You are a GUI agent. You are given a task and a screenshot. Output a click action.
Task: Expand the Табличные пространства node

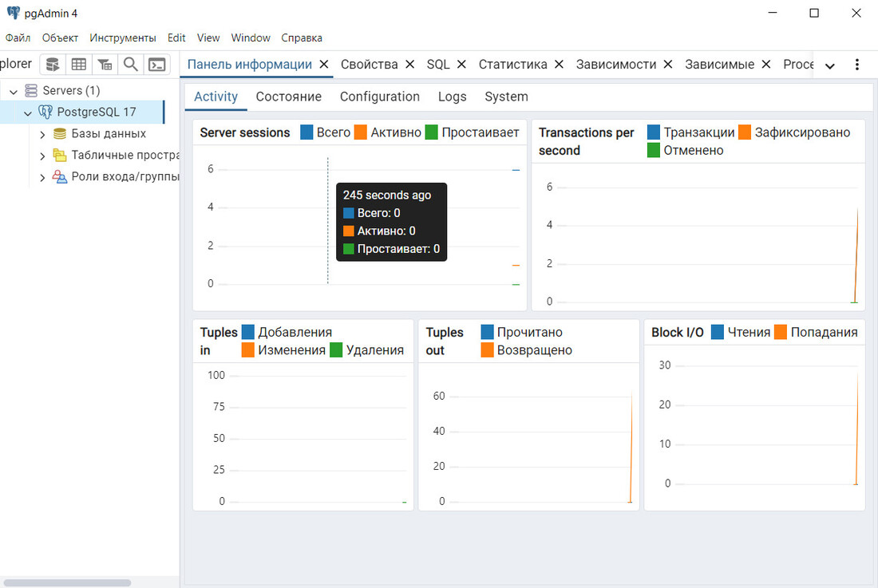tap(42, 156)
